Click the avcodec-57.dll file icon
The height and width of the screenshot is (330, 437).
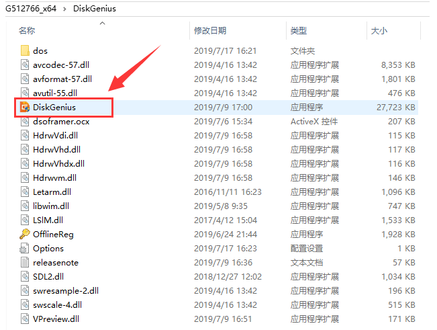coord(26,65)
